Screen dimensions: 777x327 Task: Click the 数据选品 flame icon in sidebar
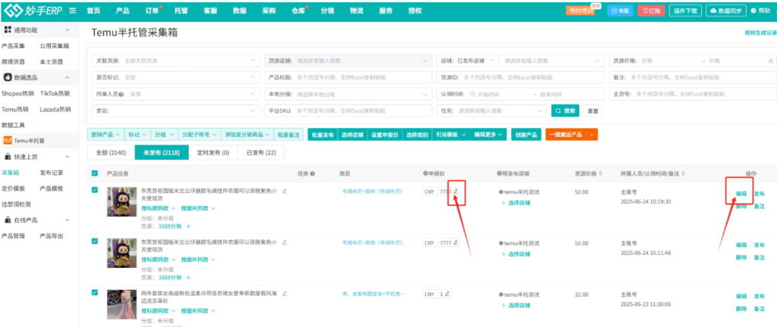coord(7,77)
